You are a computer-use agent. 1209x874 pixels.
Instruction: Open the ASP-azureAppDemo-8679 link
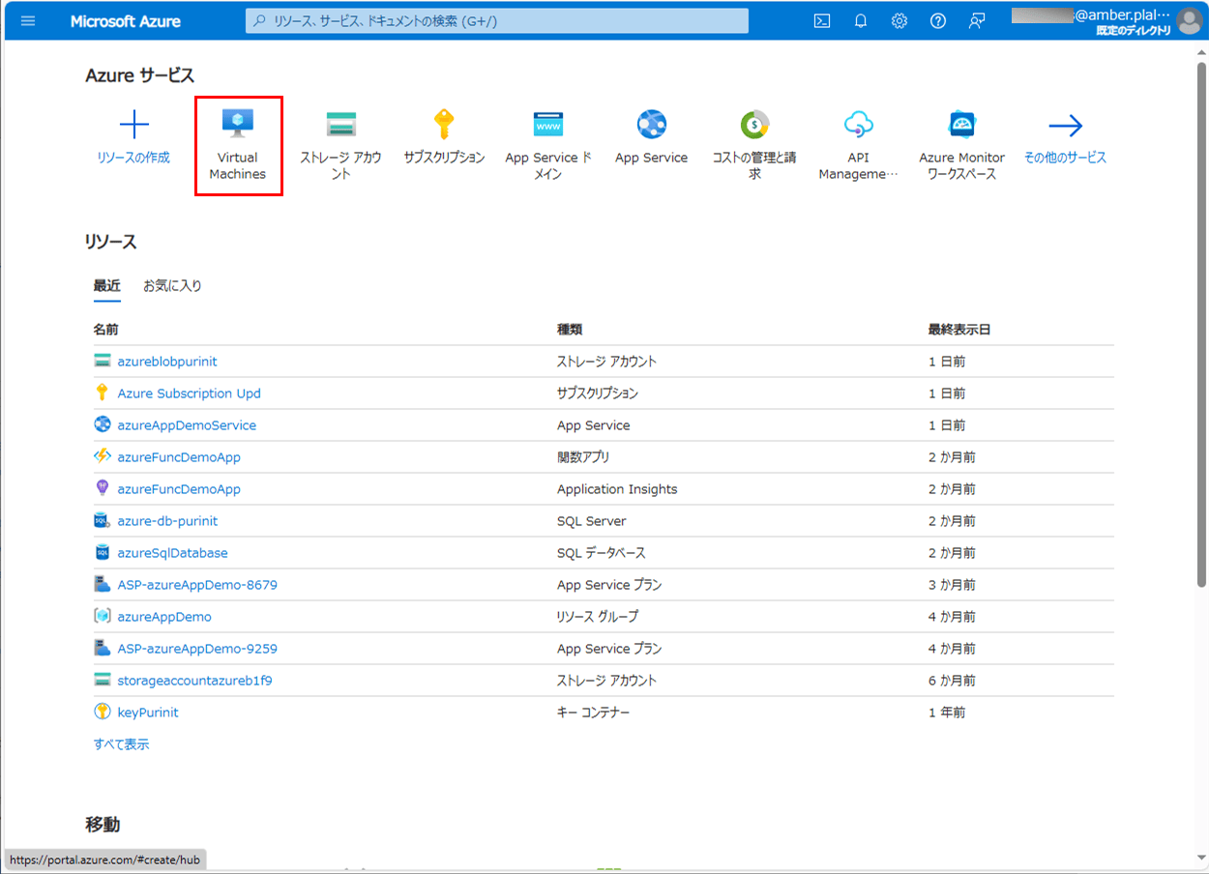197,585
